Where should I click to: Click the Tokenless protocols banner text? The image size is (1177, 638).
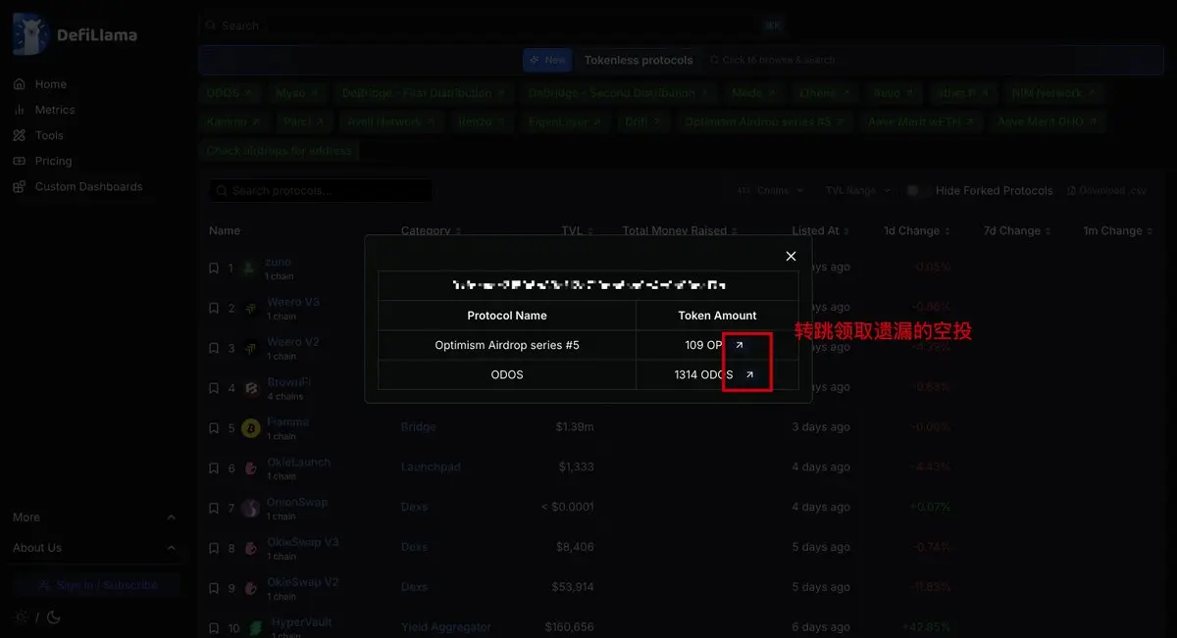(639, 60)
